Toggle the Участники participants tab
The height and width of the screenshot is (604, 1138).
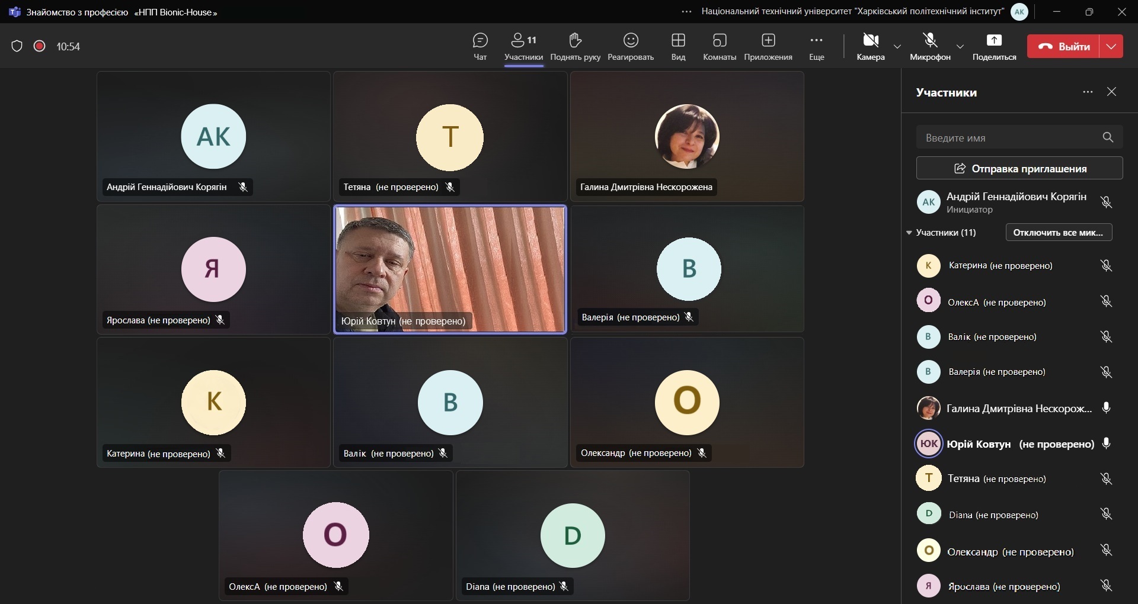point(523,46)
